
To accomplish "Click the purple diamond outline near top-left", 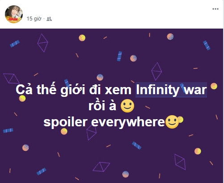I will click(x=42, y=43).
